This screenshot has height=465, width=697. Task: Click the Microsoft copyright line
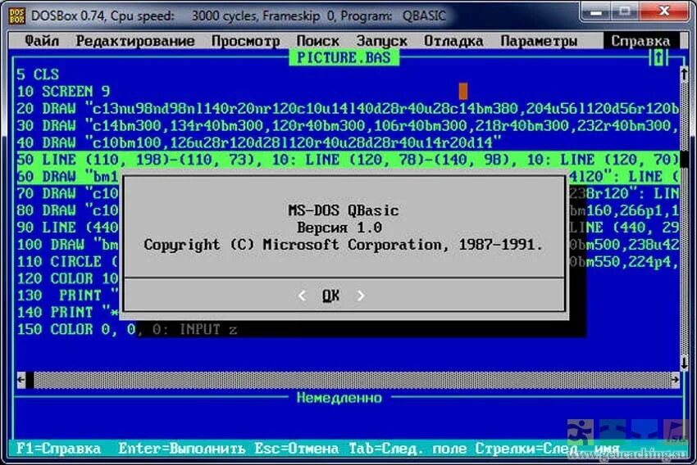(343, 245)
